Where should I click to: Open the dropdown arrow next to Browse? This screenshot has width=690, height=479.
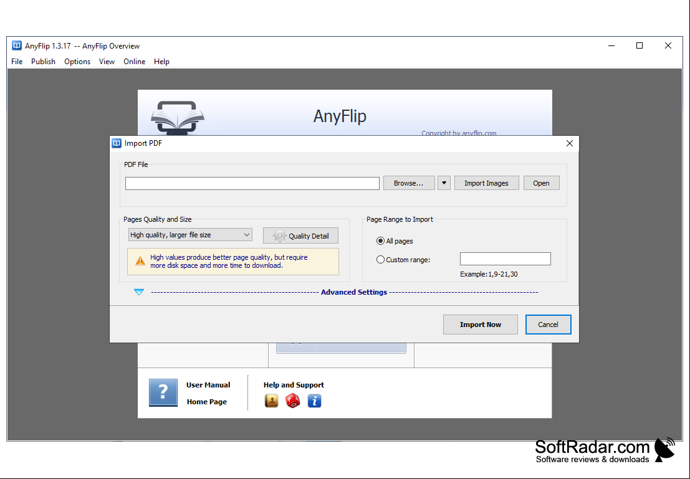point(444,183)
